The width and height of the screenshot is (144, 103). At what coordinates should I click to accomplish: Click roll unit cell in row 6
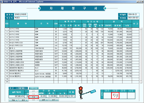tap(56, 43)
